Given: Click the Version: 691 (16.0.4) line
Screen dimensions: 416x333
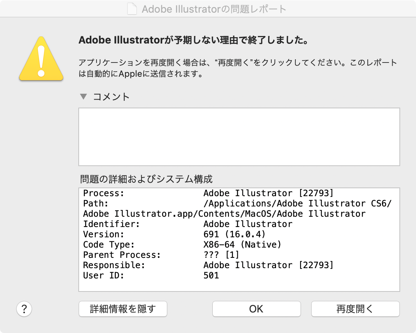Looking at the screenshot, I should (174, 234).
